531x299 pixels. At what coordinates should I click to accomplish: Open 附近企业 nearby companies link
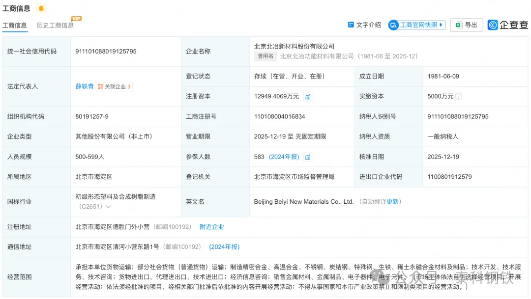[x=211, y=227]
